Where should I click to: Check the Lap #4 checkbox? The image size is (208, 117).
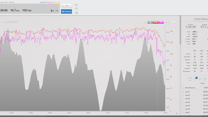click(x=183, y=102)
